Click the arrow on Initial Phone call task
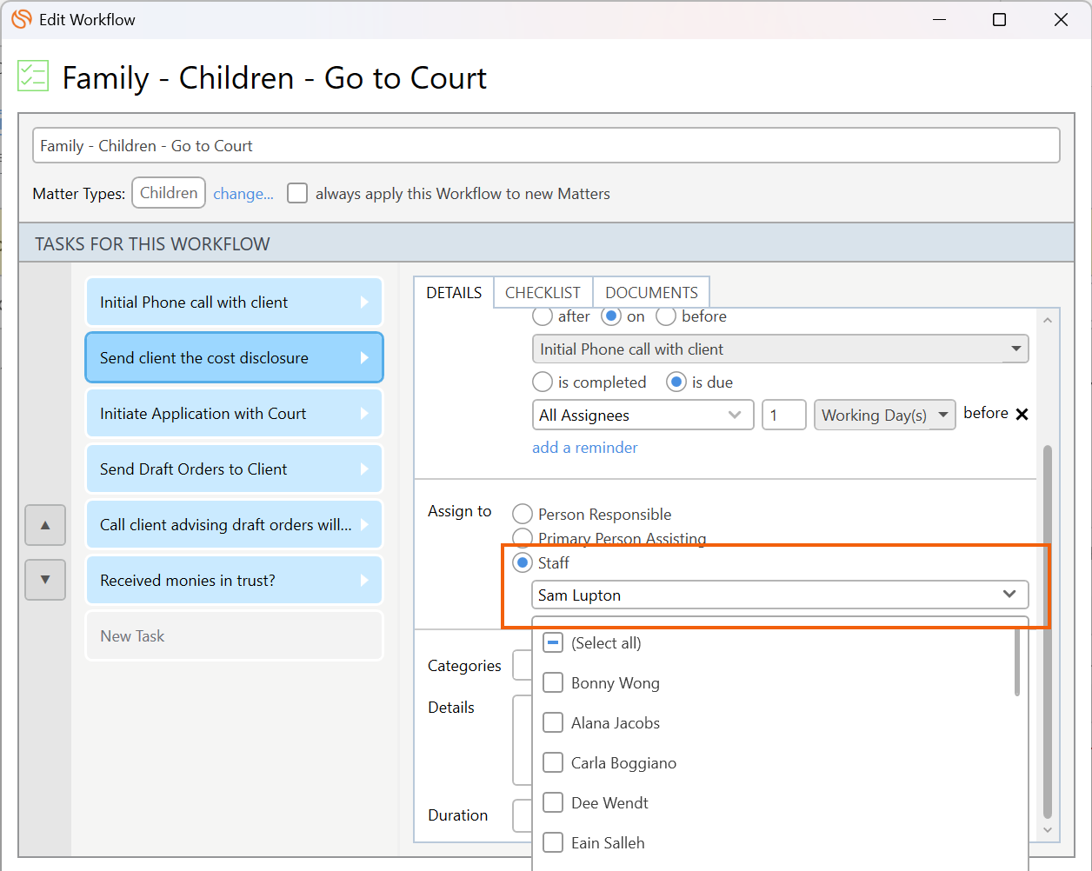The width and height of the screenshot is (1092, 871). click(x=364, y=303)
